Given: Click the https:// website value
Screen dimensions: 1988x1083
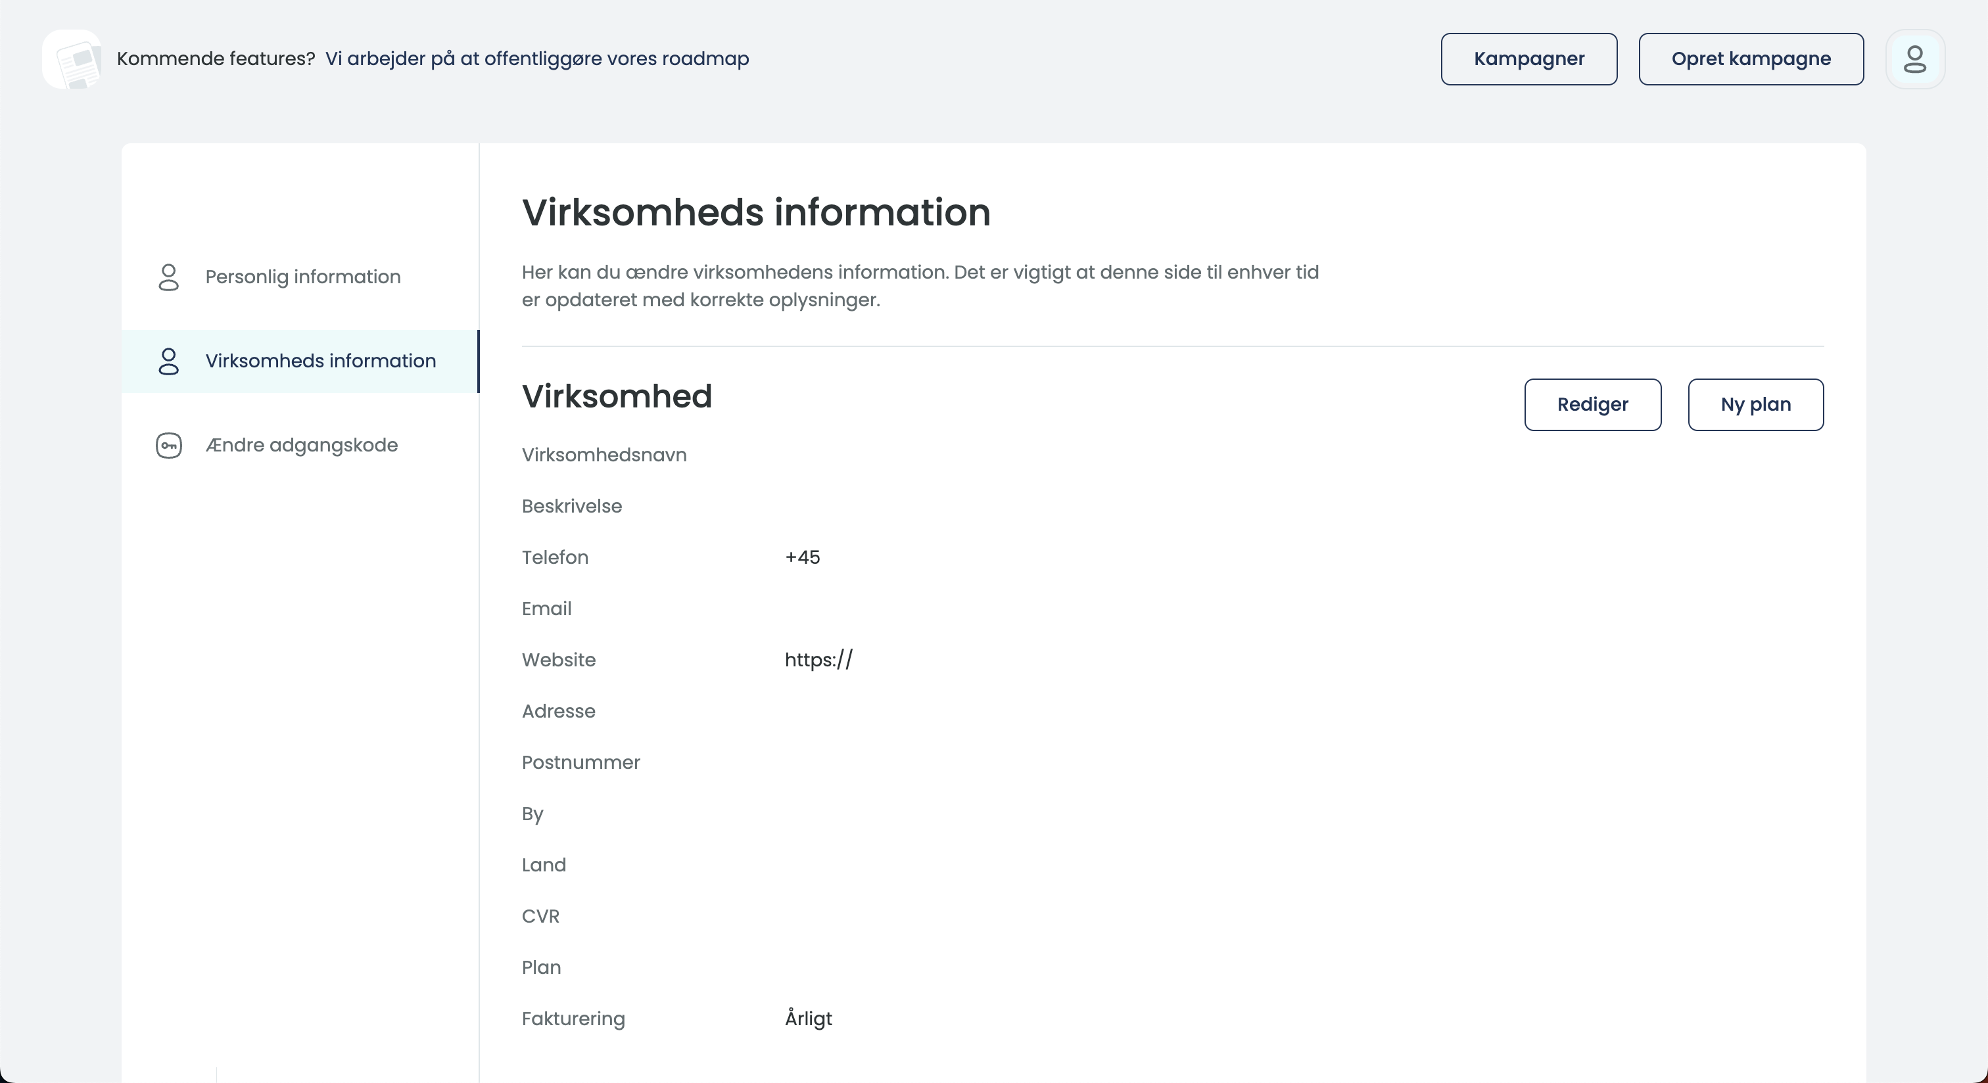Looking at the screenshot, I should [x=818, y=660].
